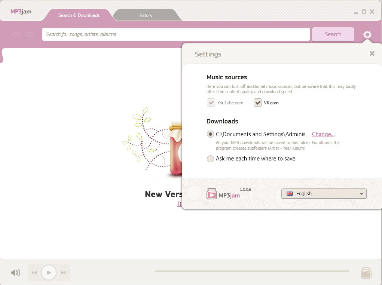The width and height of the screenshot is (382, 285).
Task: Click the playback progress bar
Action: tap(252, 271)
